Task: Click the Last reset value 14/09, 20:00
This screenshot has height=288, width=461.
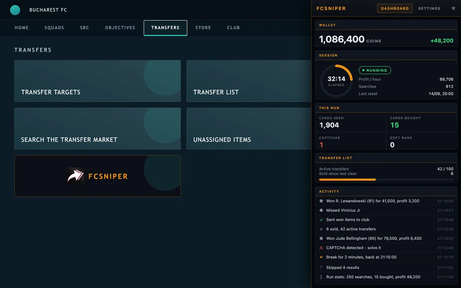Action: (441, 94)
